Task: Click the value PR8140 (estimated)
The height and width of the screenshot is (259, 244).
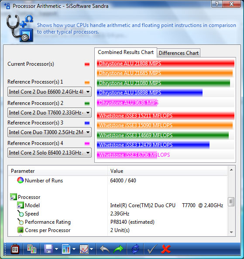Action: click(132, 222)
